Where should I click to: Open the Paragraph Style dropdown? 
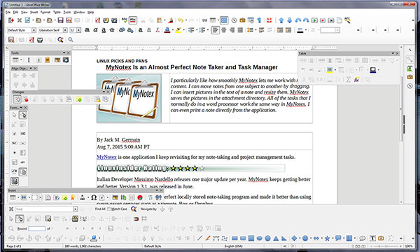coord(34,30)
